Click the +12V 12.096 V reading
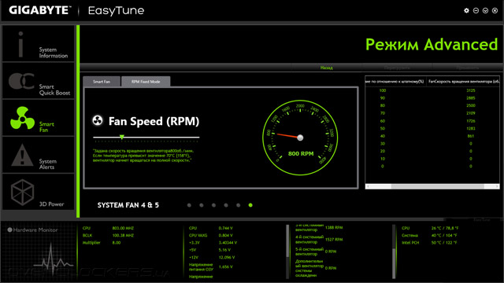504x283 pixels. coord(227,257)
